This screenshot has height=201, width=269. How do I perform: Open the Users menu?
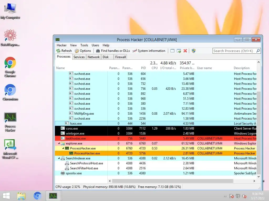[95, 45]
